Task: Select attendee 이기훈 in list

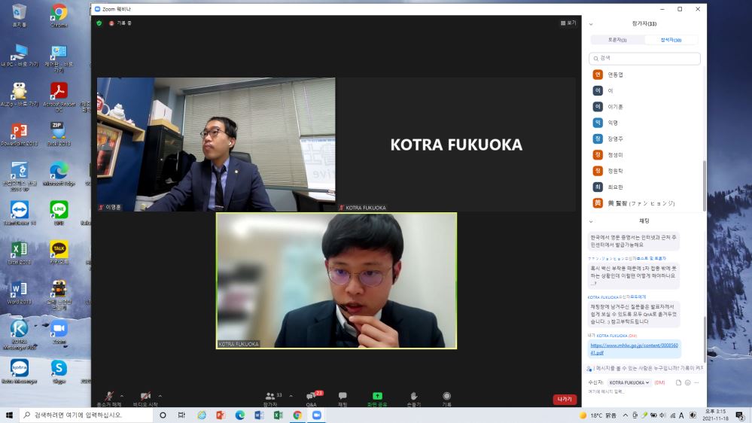Action: [644, 107]
